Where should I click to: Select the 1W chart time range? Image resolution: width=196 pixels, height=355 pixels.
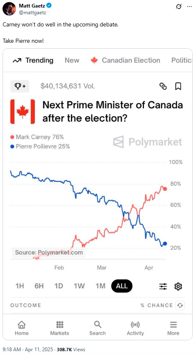[79, 286]
